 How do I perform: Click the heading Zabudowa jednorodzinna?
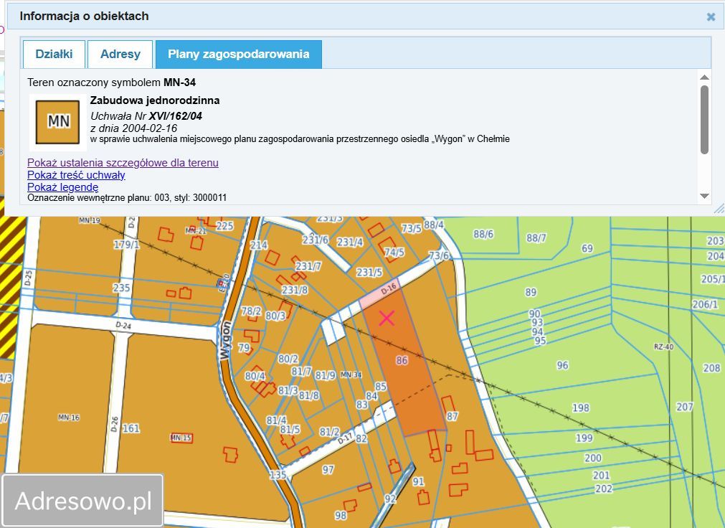(155, 100)
